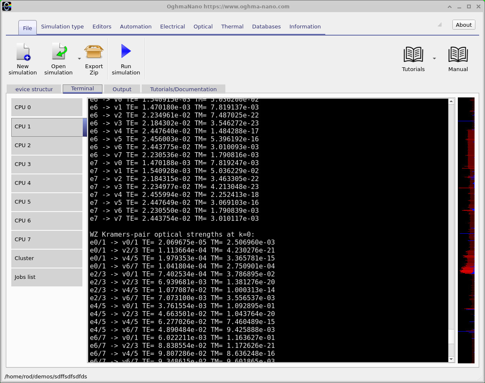This screenshot has height=383, width=485.
Task: Open simulation via the green-arrow icon
Action: point(59,51)
